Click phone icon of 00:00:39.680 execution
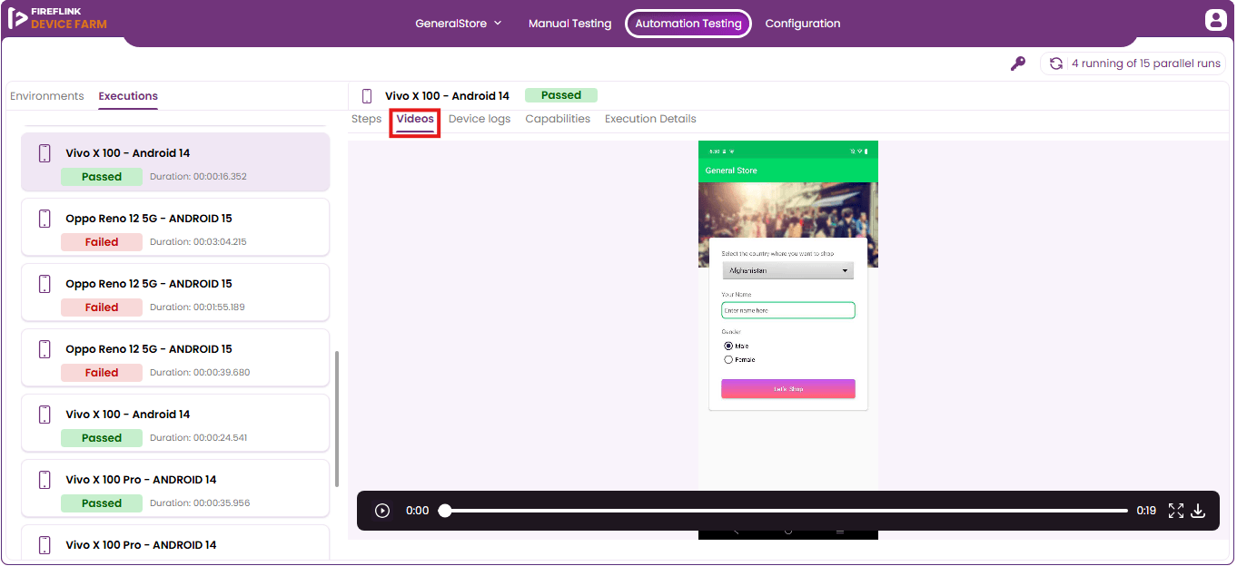Viewport: 1237px width, 566px height. [45, 349]
